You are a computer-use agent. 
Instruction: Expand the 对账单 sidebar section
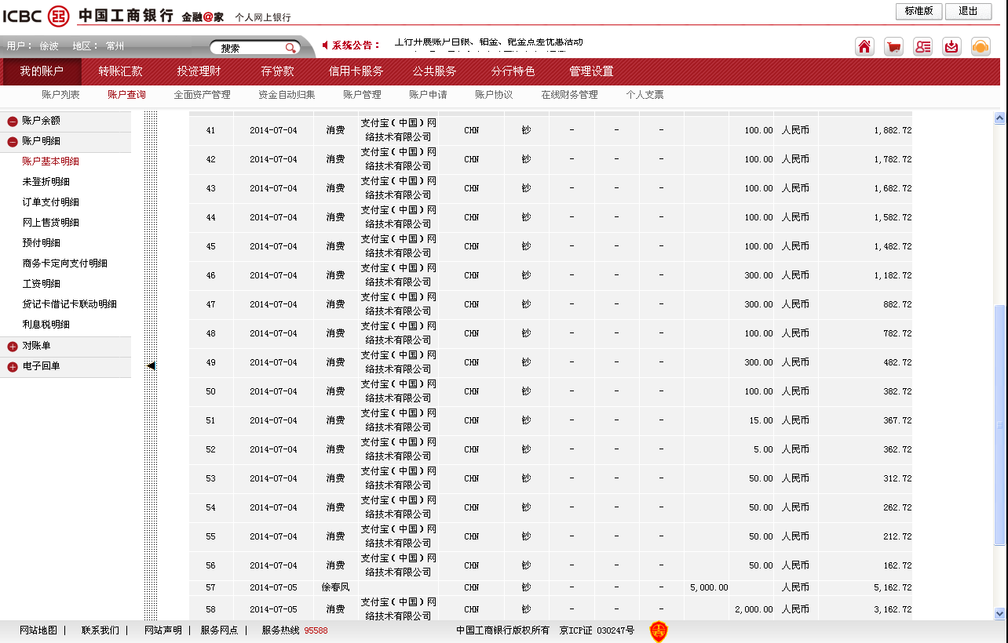tap(13, 347)
